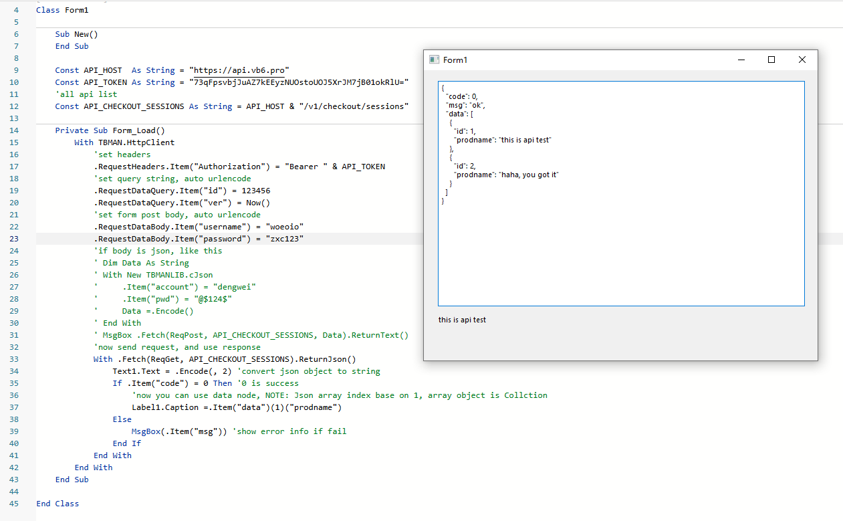Click the "End If" code line
The image size is (843, 521).
(127, 443)
